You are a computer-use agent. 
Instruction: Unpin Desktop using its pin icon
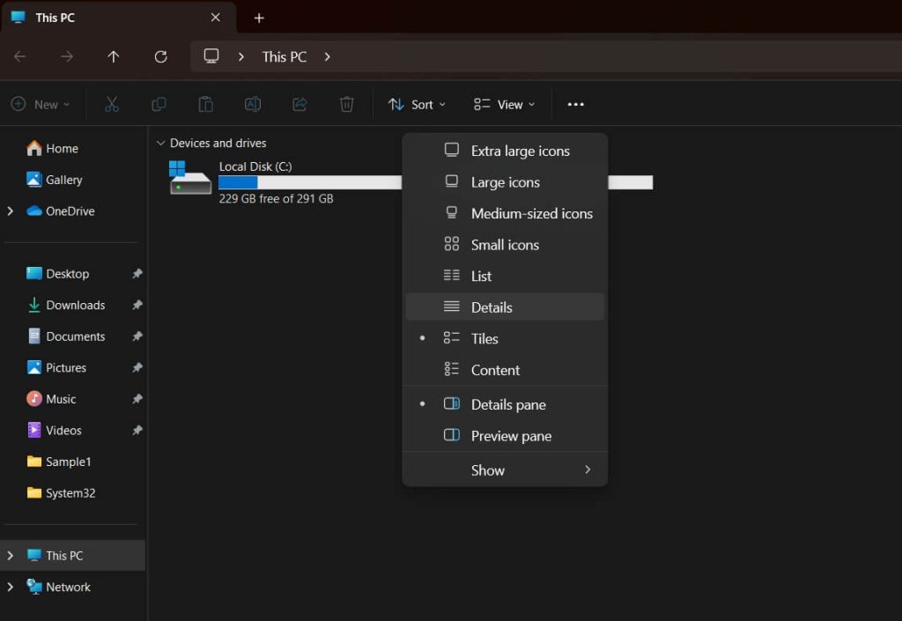coord(137,274)
